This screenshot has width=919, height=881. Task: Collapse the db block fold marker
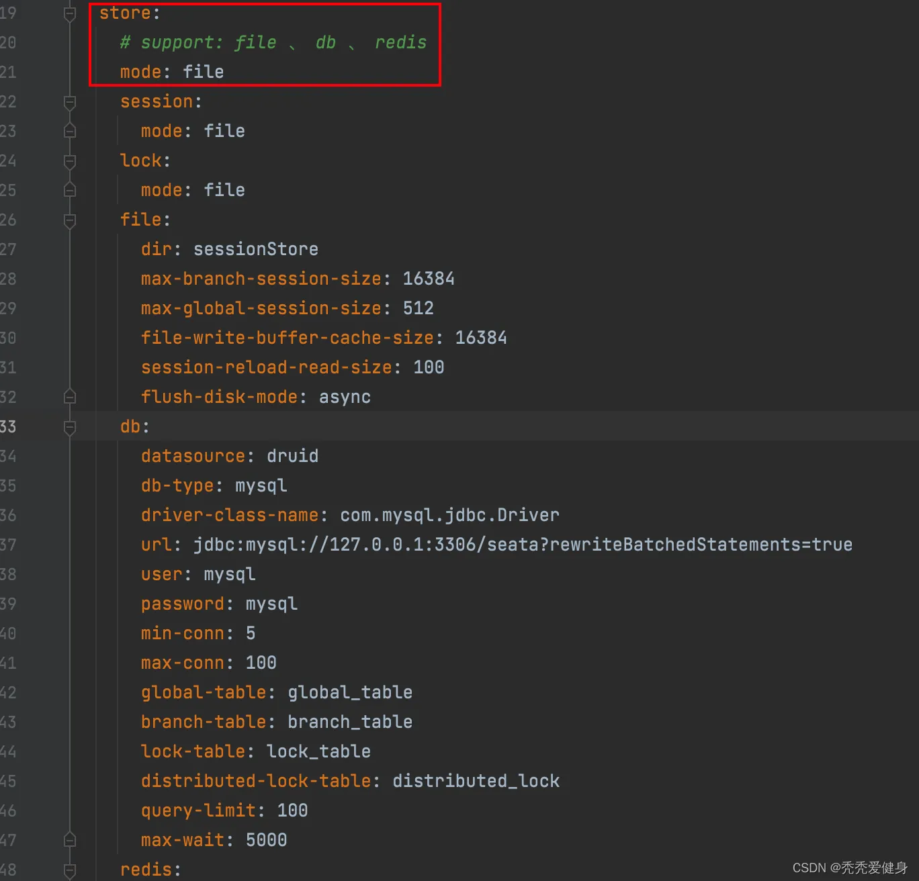(x=70, y=427)
